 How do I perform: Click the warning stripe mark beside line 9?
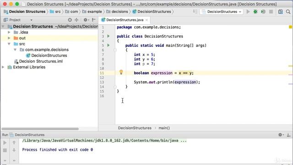(290, 66)
